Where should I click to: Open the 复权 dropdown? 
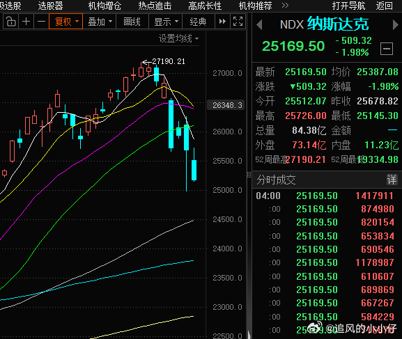tap(66, 22)
